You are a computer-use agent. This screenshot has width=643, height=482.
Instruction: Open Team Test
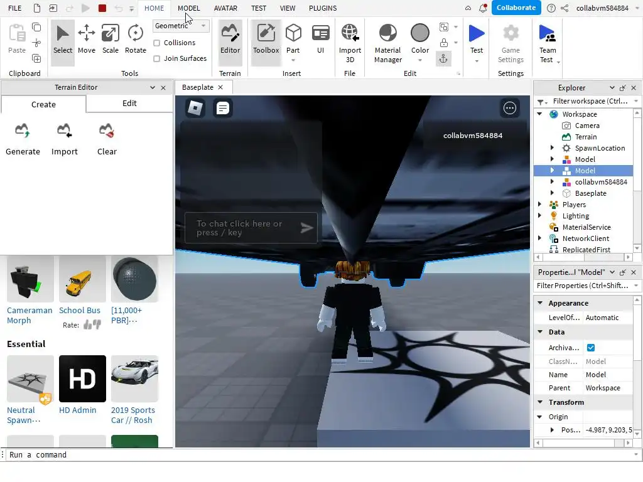548,43
